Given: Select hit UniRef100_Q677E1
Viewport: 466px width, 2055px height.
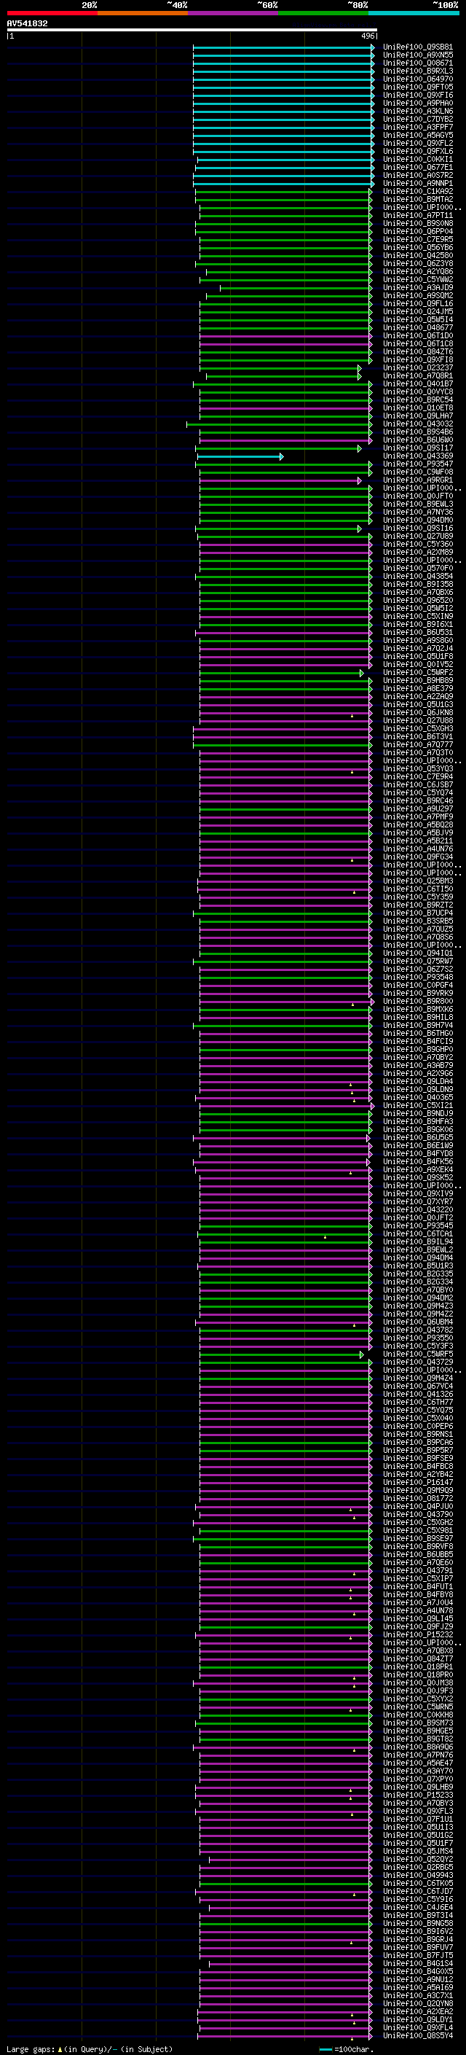Looking at the screenshot, I should click(x=418, y=168).
